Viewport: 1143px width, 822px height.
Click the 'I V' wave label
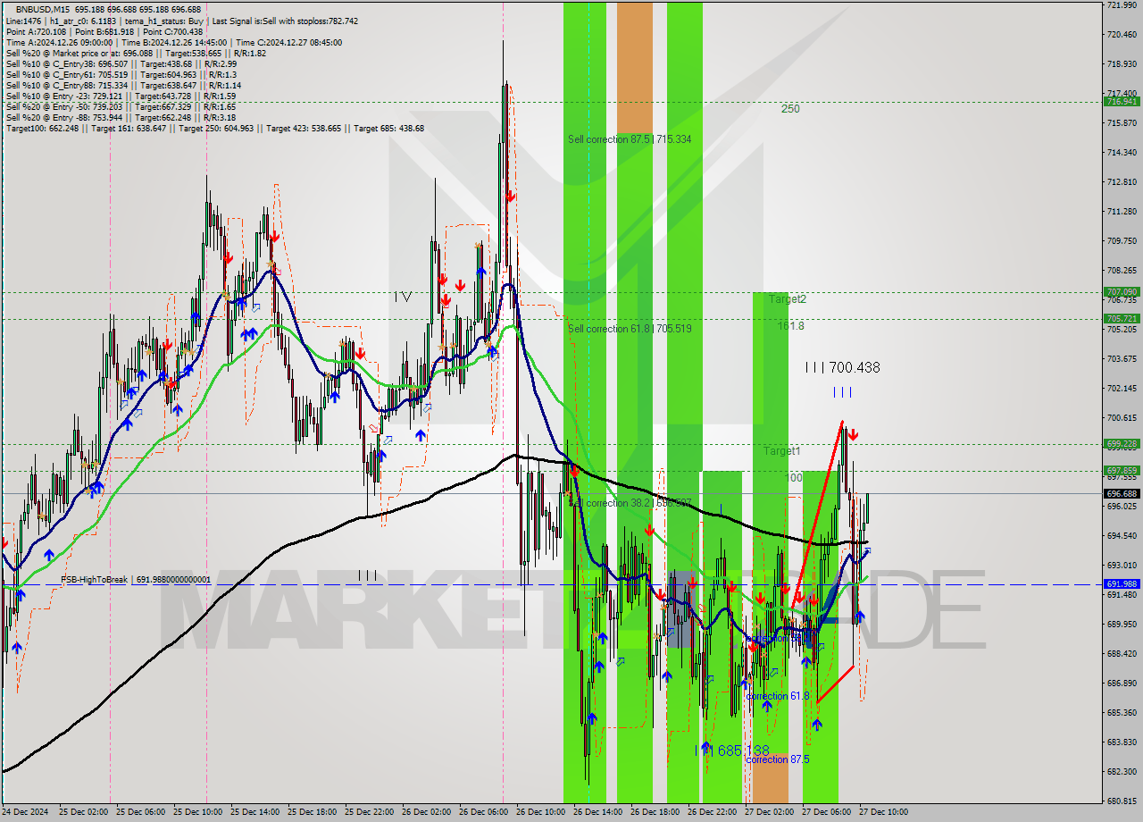(x=403, y=297)
